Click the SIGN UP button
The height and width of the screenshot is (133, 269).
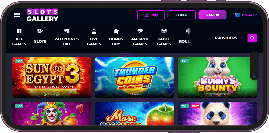click(x=213, y=15)
